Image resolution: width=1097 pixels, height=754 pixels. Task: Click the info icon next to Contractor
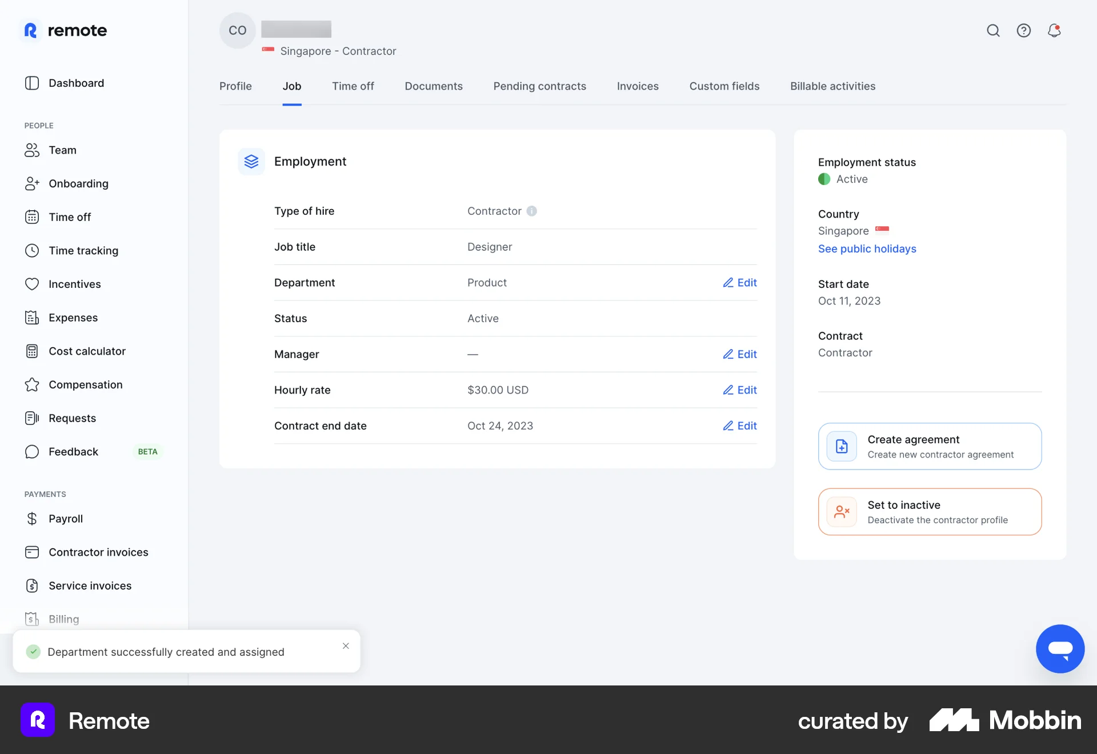click(x=532, y=211)
